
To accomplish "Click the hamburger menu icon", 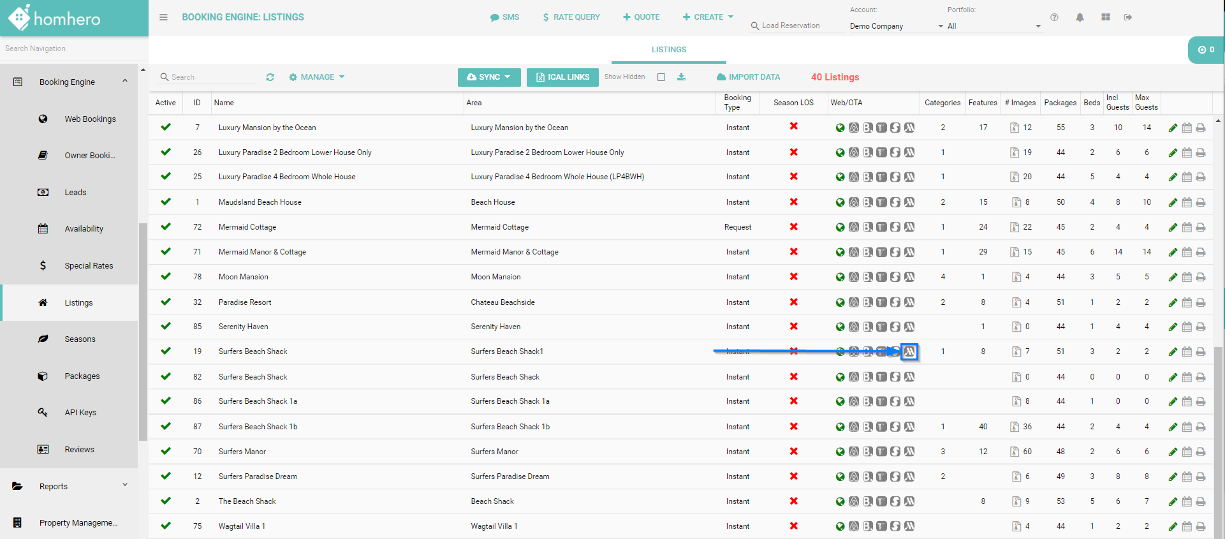I will (x=163, y=17).
